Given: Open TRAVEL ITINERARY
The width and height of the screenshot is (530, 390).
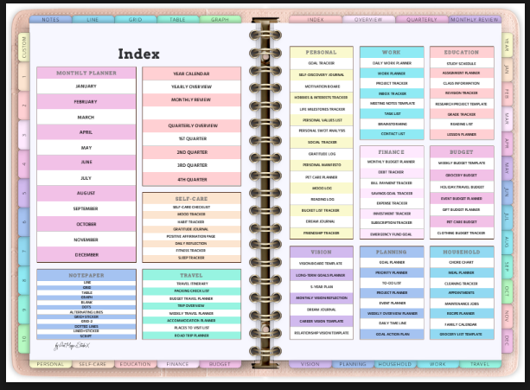Looking at the screenshot, I should tap(192, 284).
